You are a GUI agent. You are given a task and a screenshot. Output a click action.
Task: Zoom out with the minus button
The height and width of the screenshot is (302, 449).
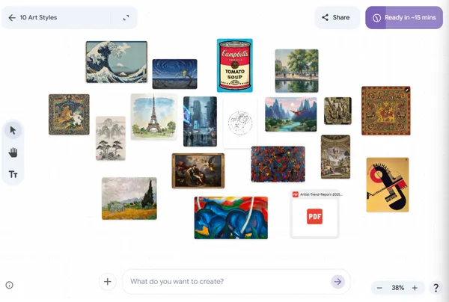(379, 288)
